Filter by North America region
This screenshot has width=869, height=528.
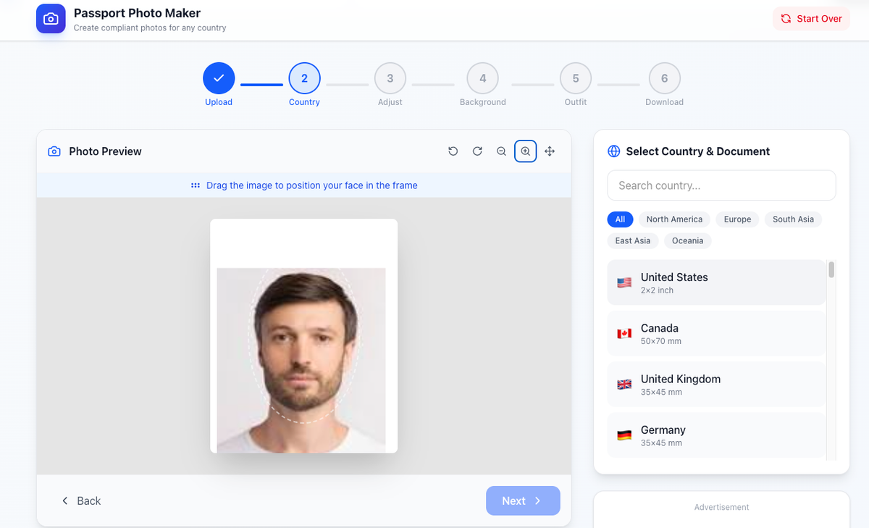click(x=674, y=219)
